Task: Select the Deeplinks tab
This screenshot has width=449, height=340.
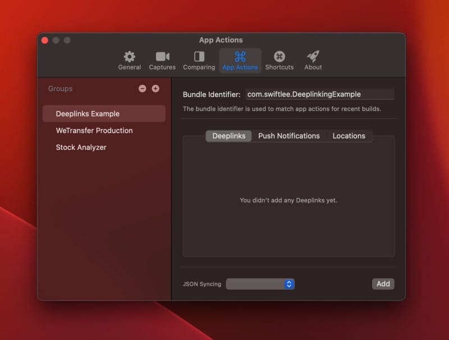Action: click(228, 136)
